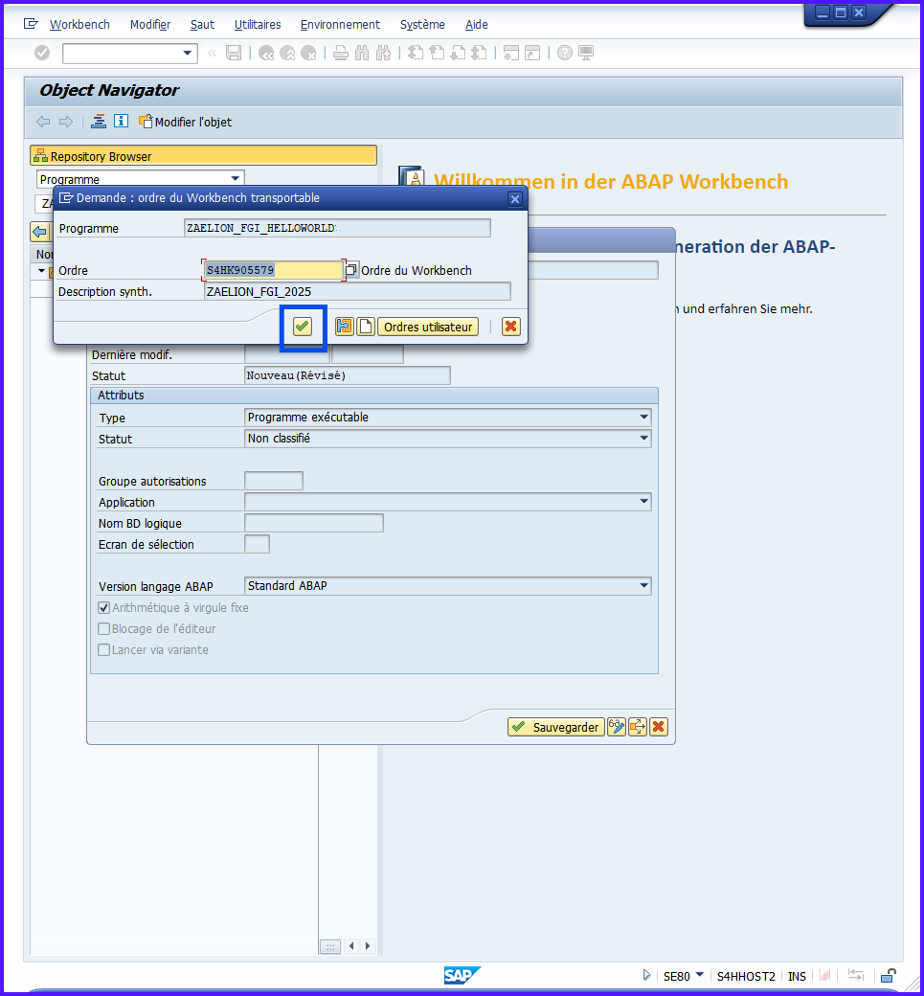Screen dimensions: 924x996
Task: Click the create new request page icon
Action: pos(365,327)
